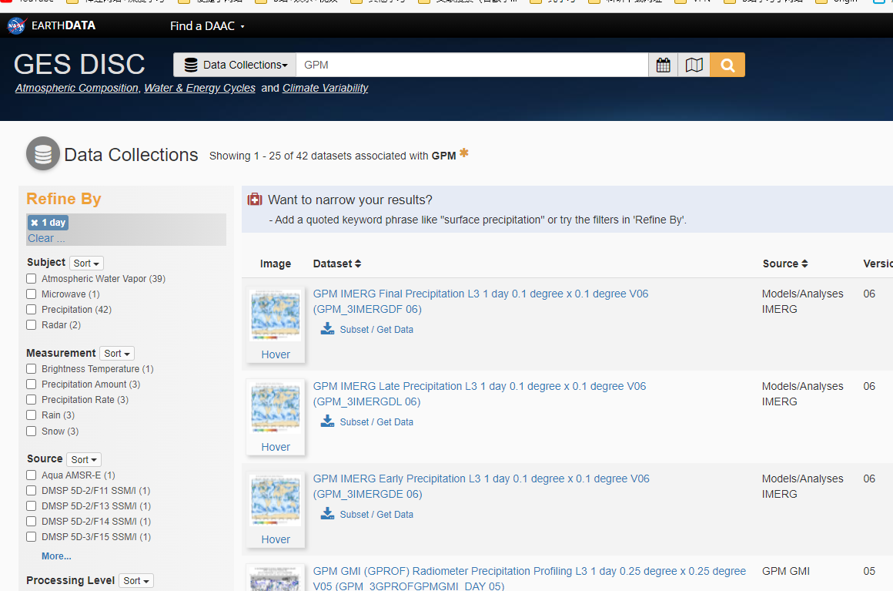Check DMSP 5D-2/F11 SSM/I filter
The image size is (893, 591).
coord(32,490)
